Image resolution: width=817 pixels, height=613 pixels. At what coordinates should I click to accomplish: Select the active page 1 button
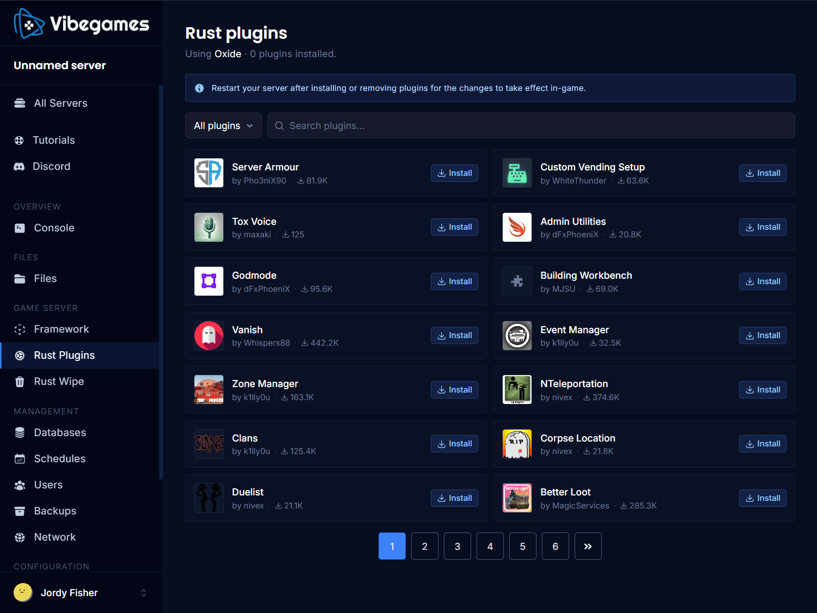coord(392,546)
